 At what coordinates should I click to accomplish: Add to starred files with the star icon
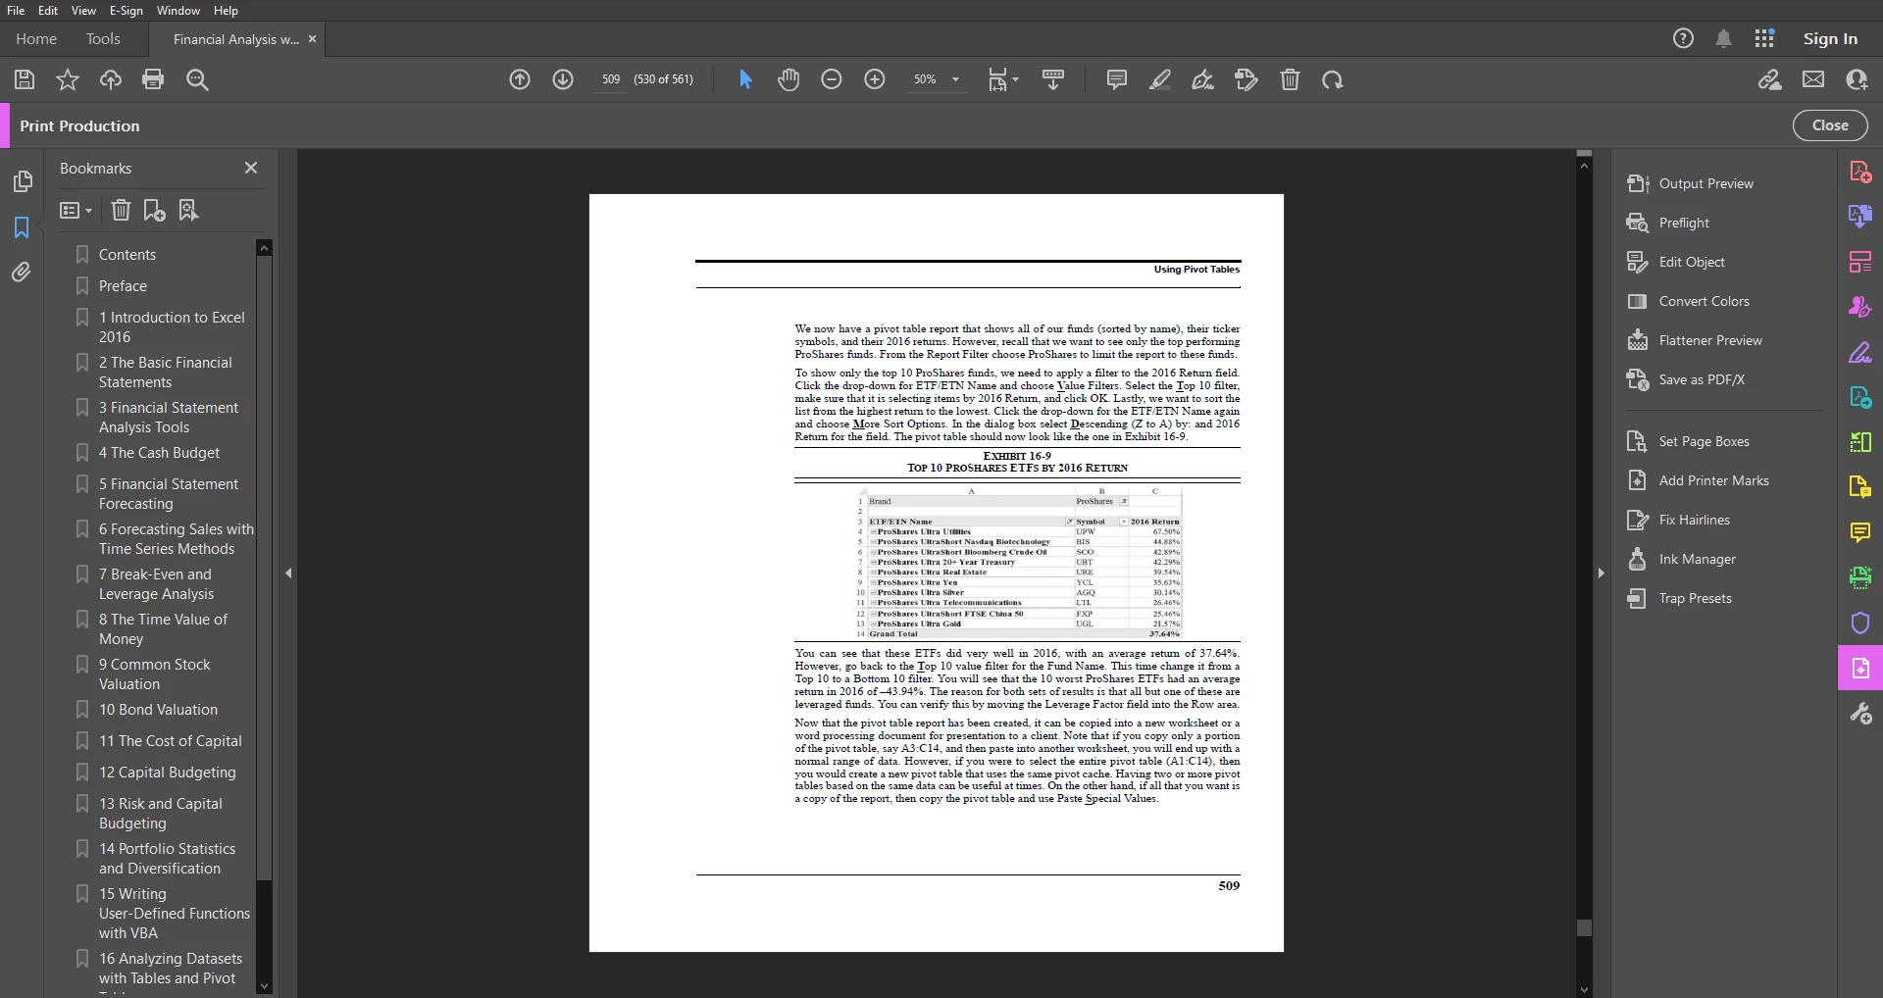[68, 79]
